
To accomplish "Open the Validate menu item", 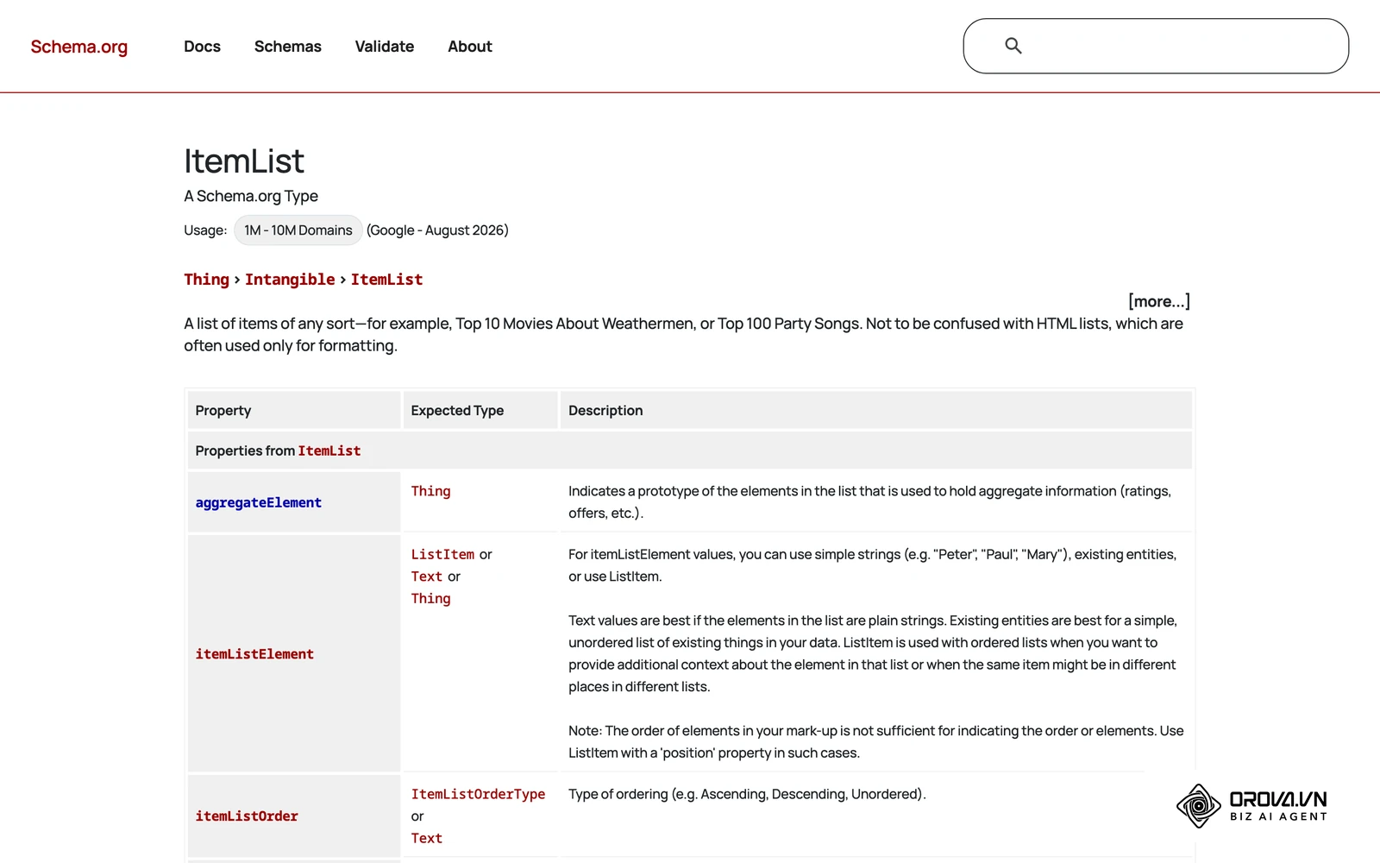I will point(385,47).
